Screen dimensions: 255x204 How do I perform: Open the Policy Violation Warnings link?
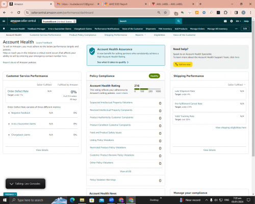click(103, 180)
